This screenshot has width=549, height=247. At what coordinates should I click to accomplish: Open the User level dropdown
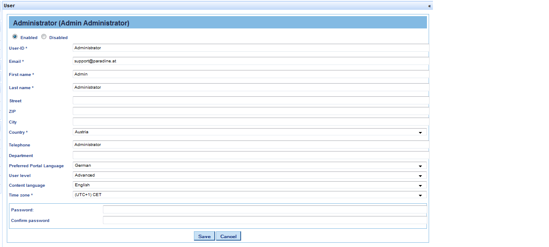[250, 175]
